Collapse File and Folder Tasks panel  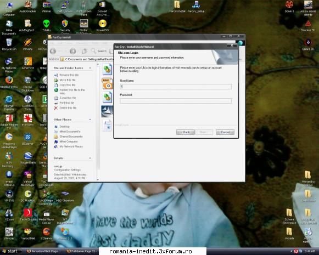(90, 68)
